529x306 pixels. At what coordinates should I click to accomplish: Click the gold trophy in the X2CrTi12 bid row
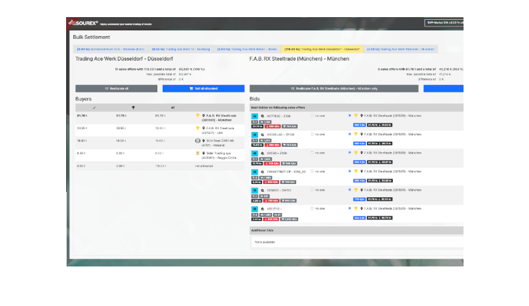tap(356, 208)
